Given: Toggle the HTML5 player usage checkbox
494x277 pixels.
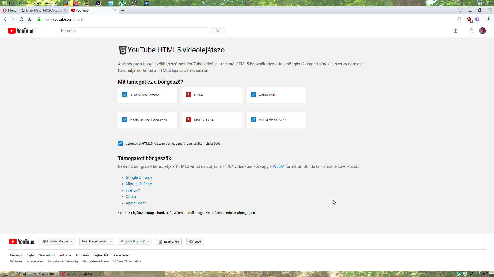Looking at the screenshot, I should 121,143.
